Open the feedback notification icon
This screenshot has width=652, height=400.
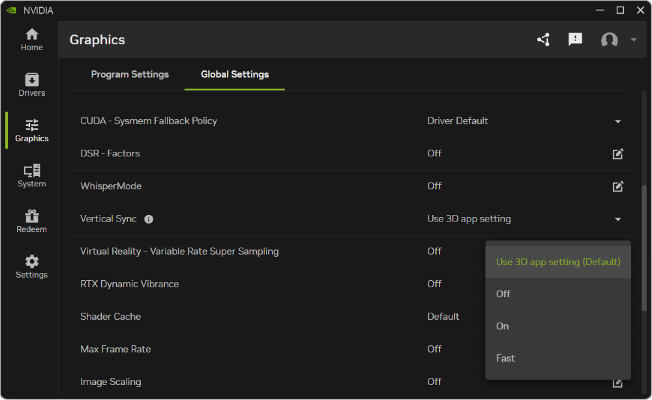coord(575,40)
